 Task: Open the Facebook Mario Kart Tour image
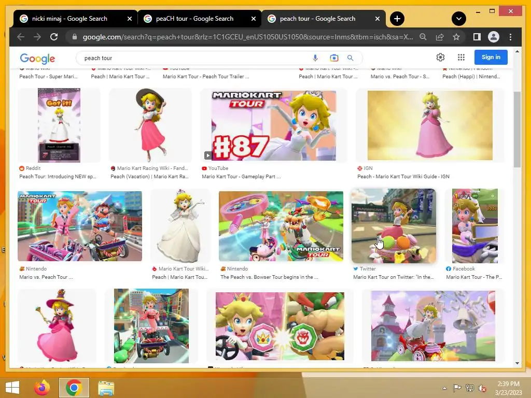point(475,226)
